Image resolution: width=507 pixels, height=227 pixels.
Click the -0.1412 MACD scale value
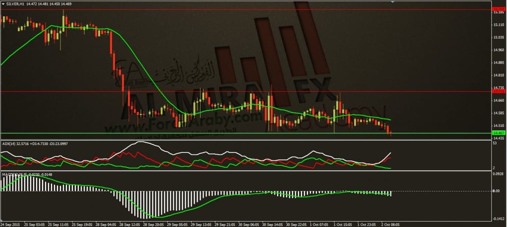[x=498, y=219]
